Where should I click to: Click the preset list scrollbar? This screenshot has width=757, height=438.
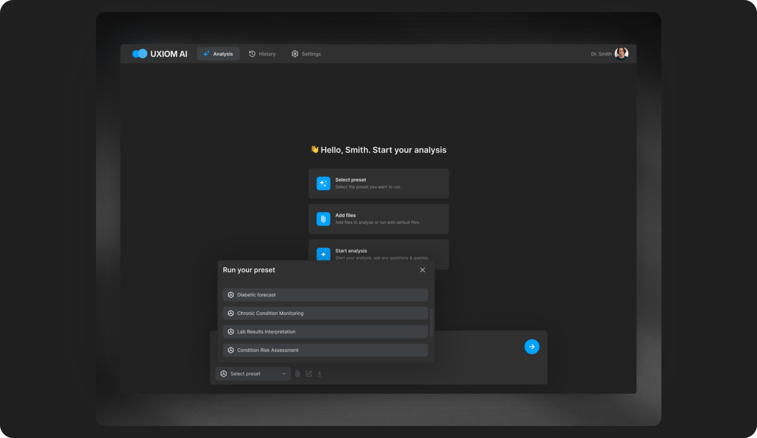(431, 322)
